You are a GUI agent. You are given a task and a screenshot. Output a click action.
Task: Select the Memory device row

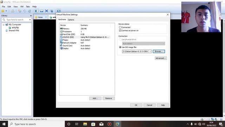pos(85,29)
